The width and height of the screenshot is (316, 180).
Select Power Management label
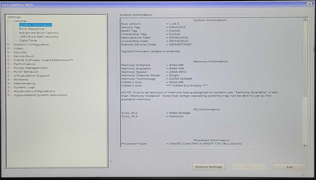30,68
